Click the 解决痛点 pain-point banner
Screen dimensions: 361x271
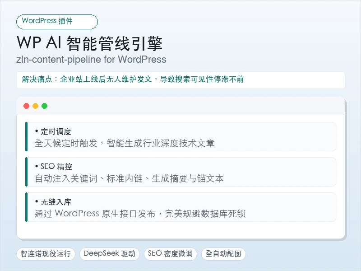click(180, 80)
